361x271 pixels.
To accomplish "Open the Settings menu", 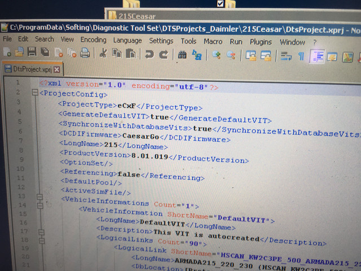I will [x=161, y=41].
